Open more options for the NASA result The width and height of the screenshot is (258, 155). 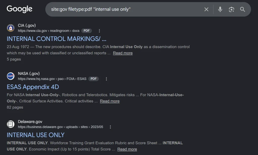click(106, 79)
